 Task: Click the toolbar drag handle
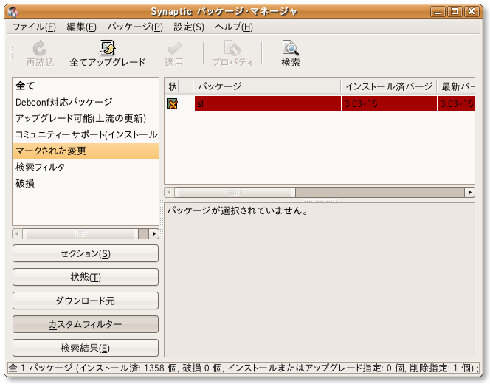[x=11, y=53]
